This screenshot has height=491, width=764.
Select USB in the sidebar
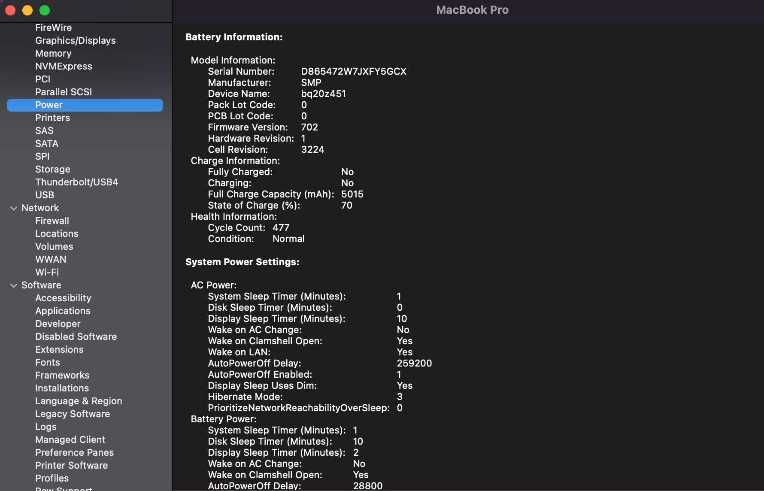(45, 195)
